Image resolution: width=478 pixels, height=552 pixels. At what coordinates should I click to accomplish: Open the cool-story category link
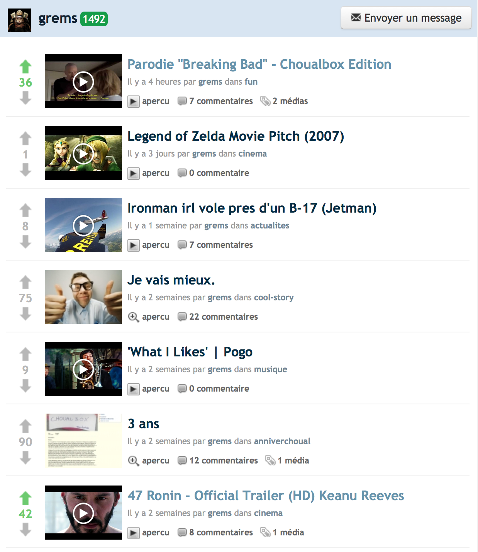click(274, 298)
